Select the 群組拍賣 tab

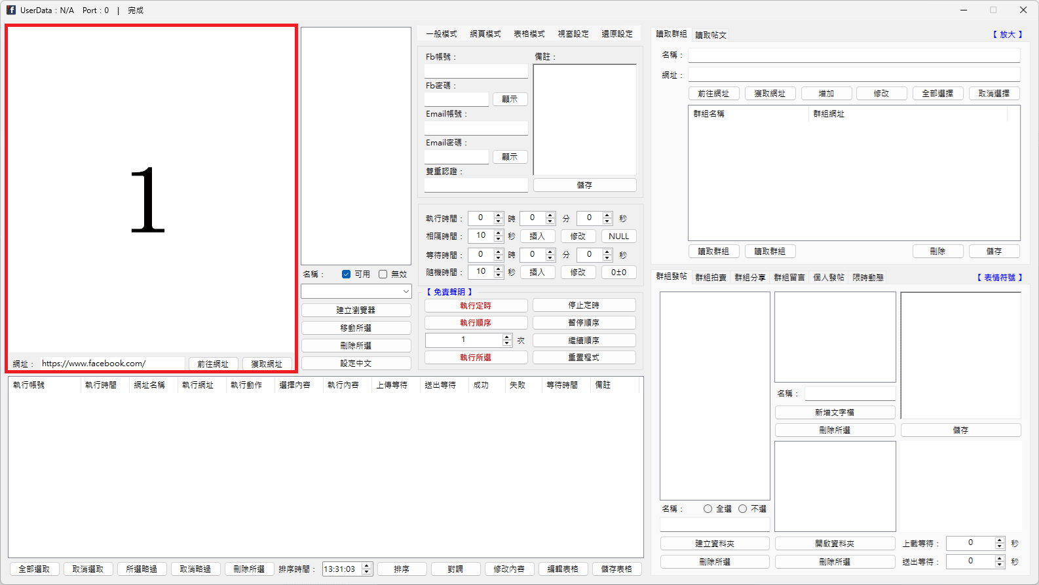click(x=711, y=278)
